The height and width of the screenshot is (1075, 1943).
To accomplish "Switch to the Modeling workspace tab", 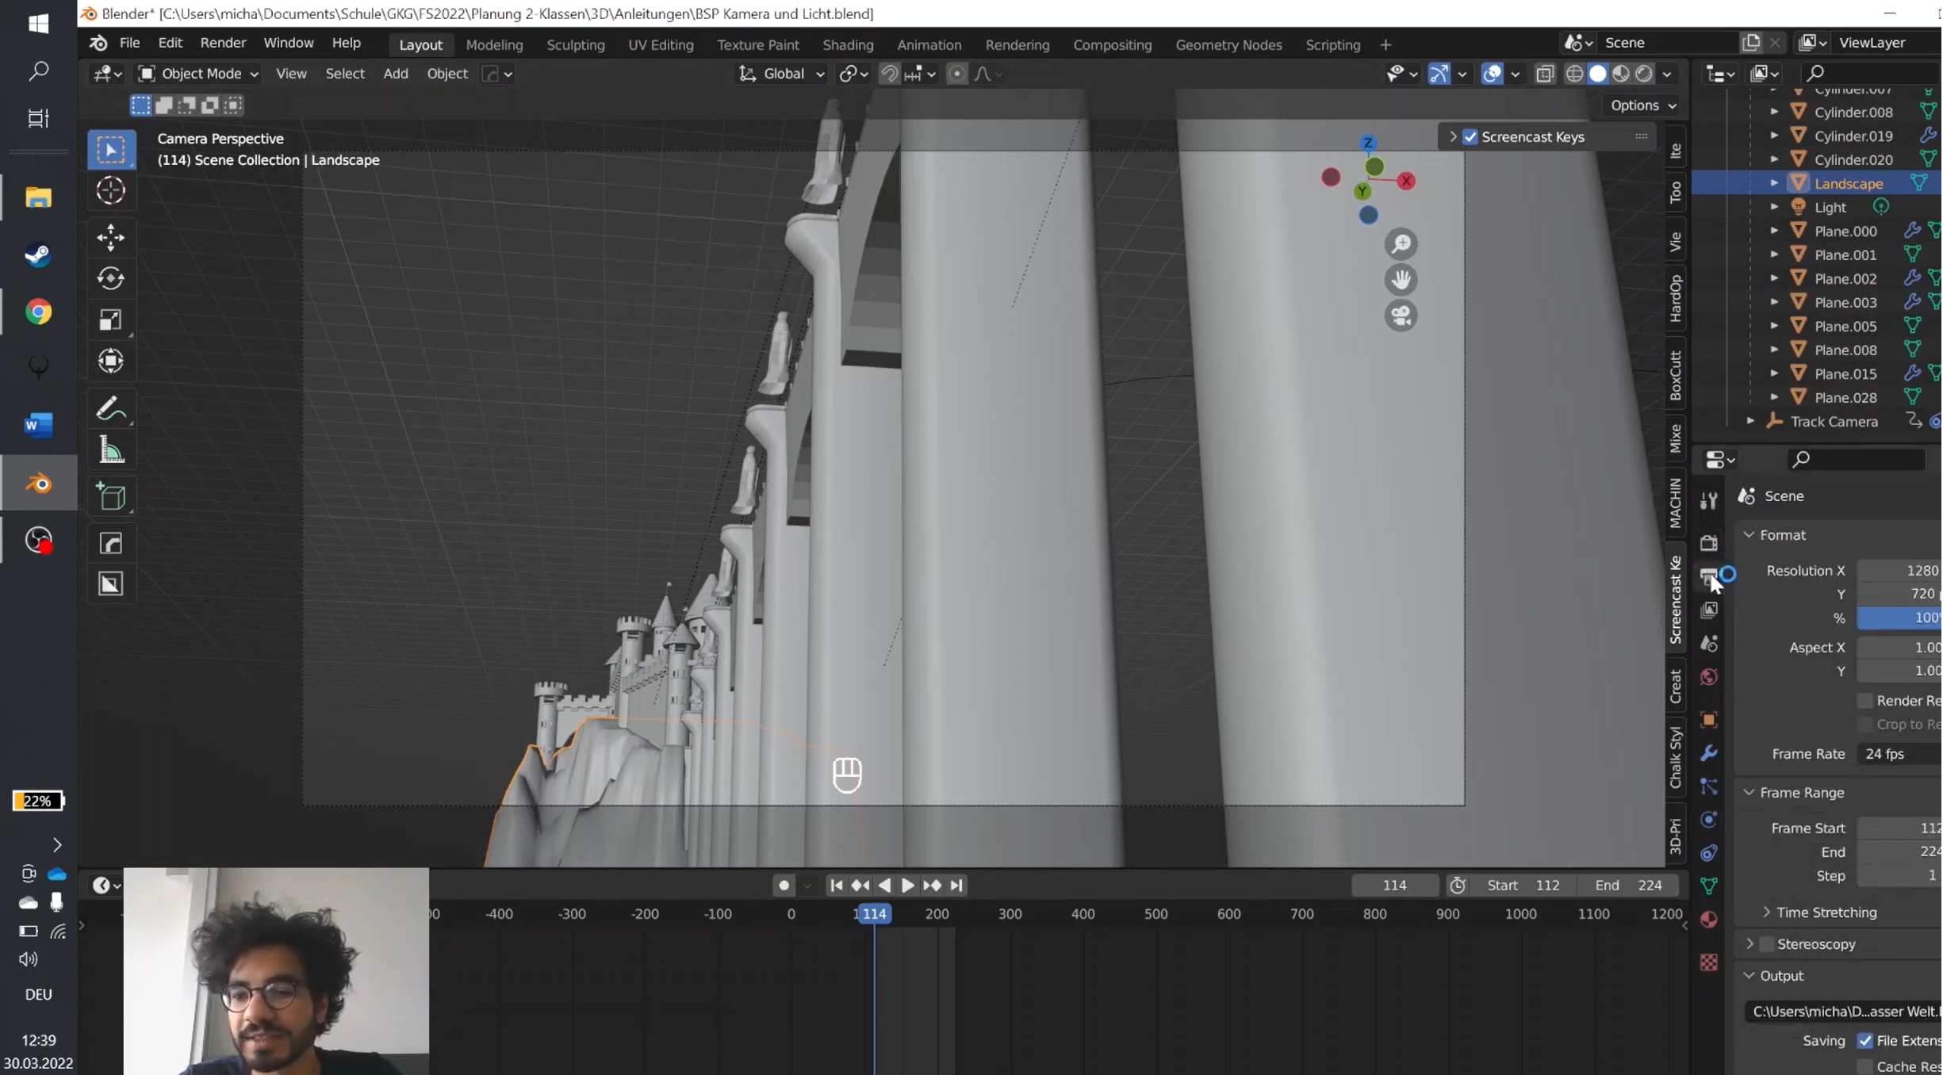I will pos(495,44).
